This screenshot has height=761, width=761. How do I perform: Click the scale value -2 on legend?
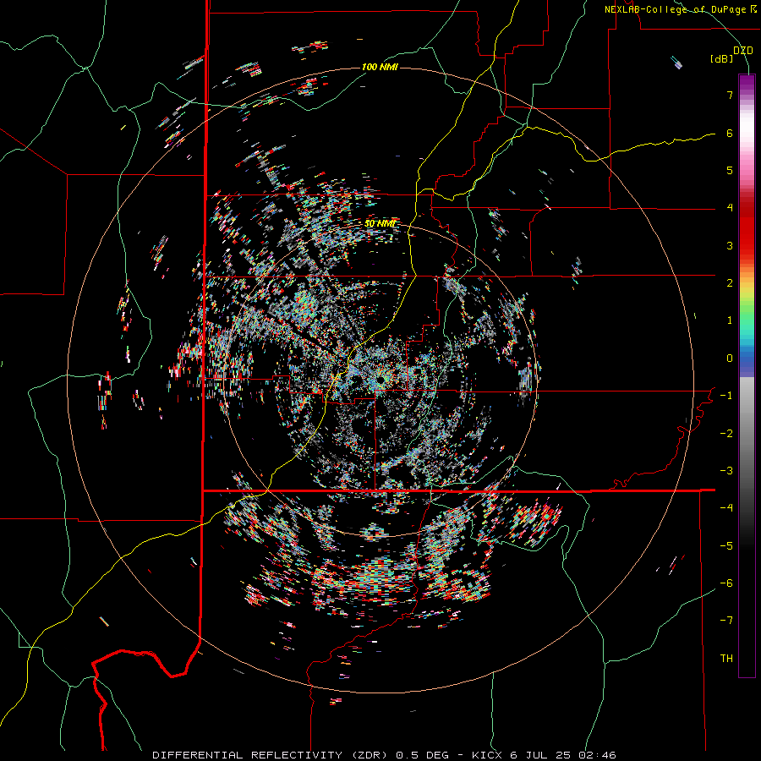[x=726, y=434]
